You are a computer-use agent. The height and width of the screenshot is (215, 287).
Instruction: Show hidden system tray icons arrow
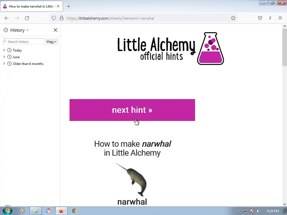pos(238,211)
